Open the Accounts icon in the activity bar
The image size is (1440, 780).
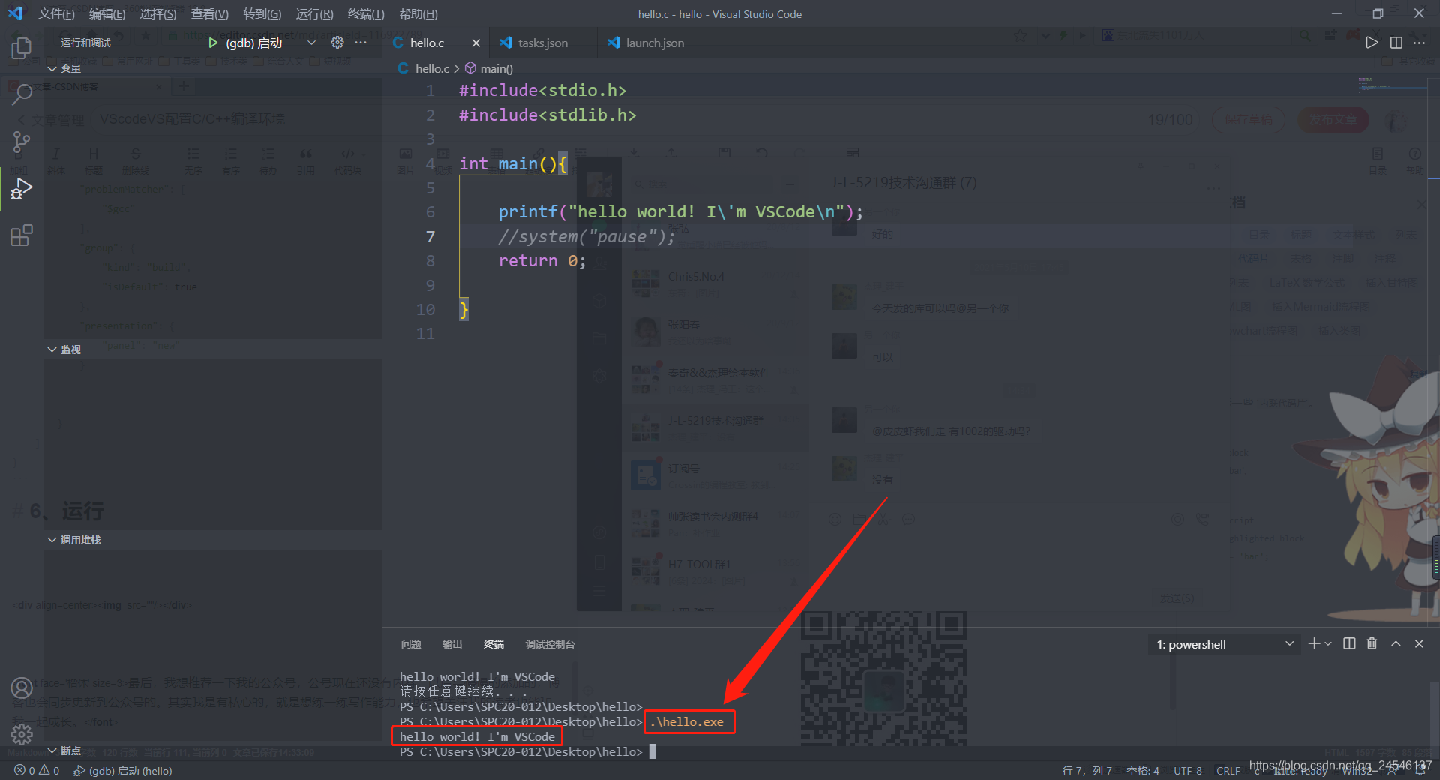[x=21, y=688]
